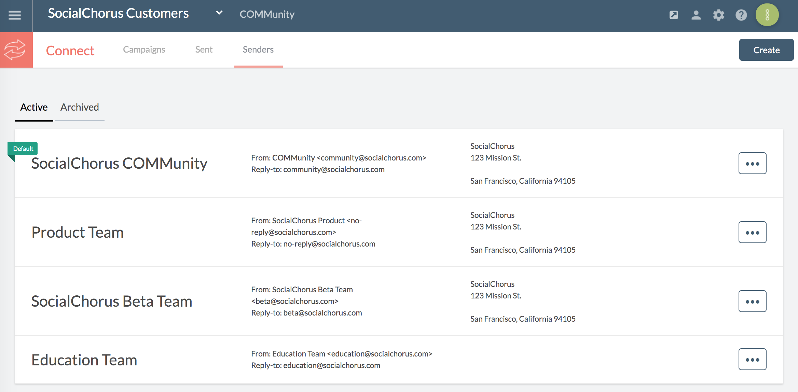Open the external link launch icon
The width and height of the screenshot is (798, 392).
[674, 15]
